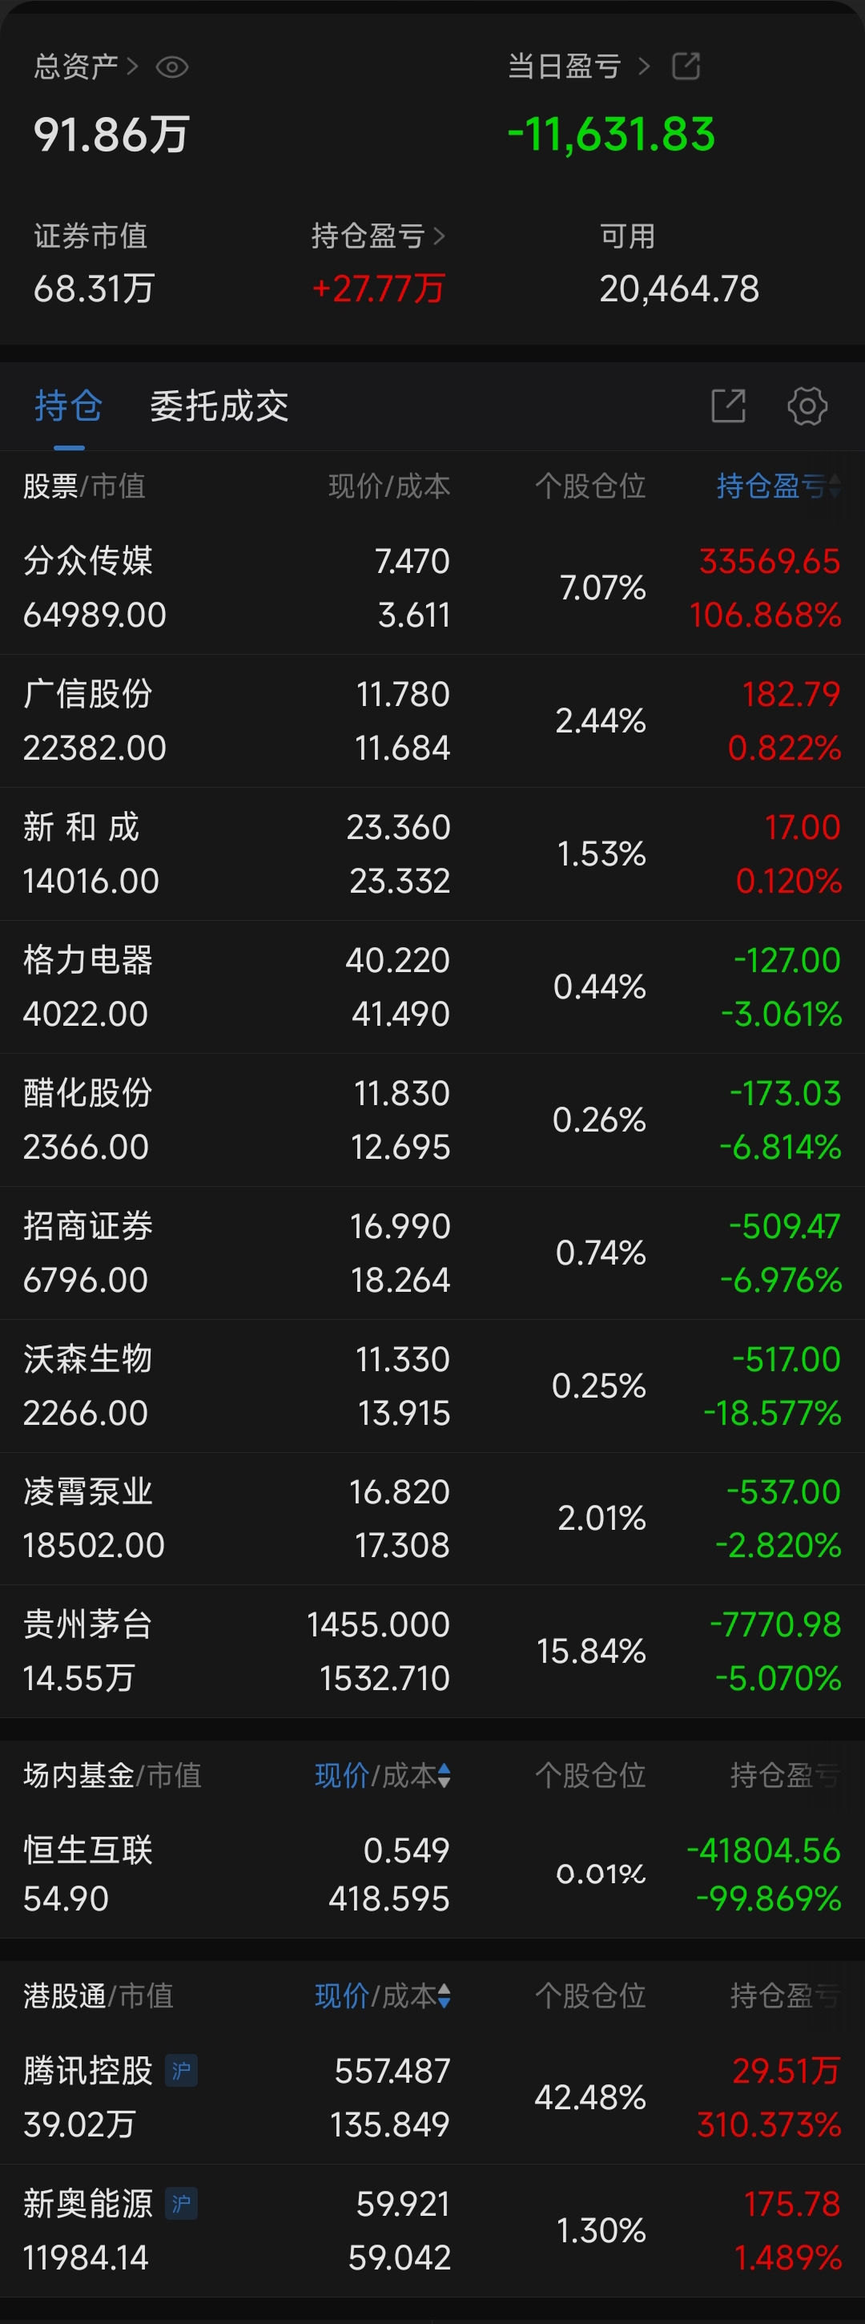Switch to the 持仓 tab
Image resolution: width=865 pixels, height=2324 pixels.
click(x=69, y=406)
